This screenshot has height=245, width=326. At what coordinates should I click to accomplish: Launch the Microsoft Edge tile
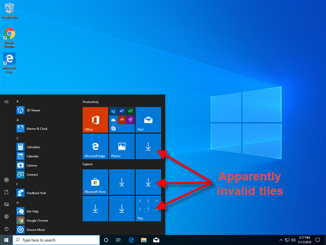95,146
